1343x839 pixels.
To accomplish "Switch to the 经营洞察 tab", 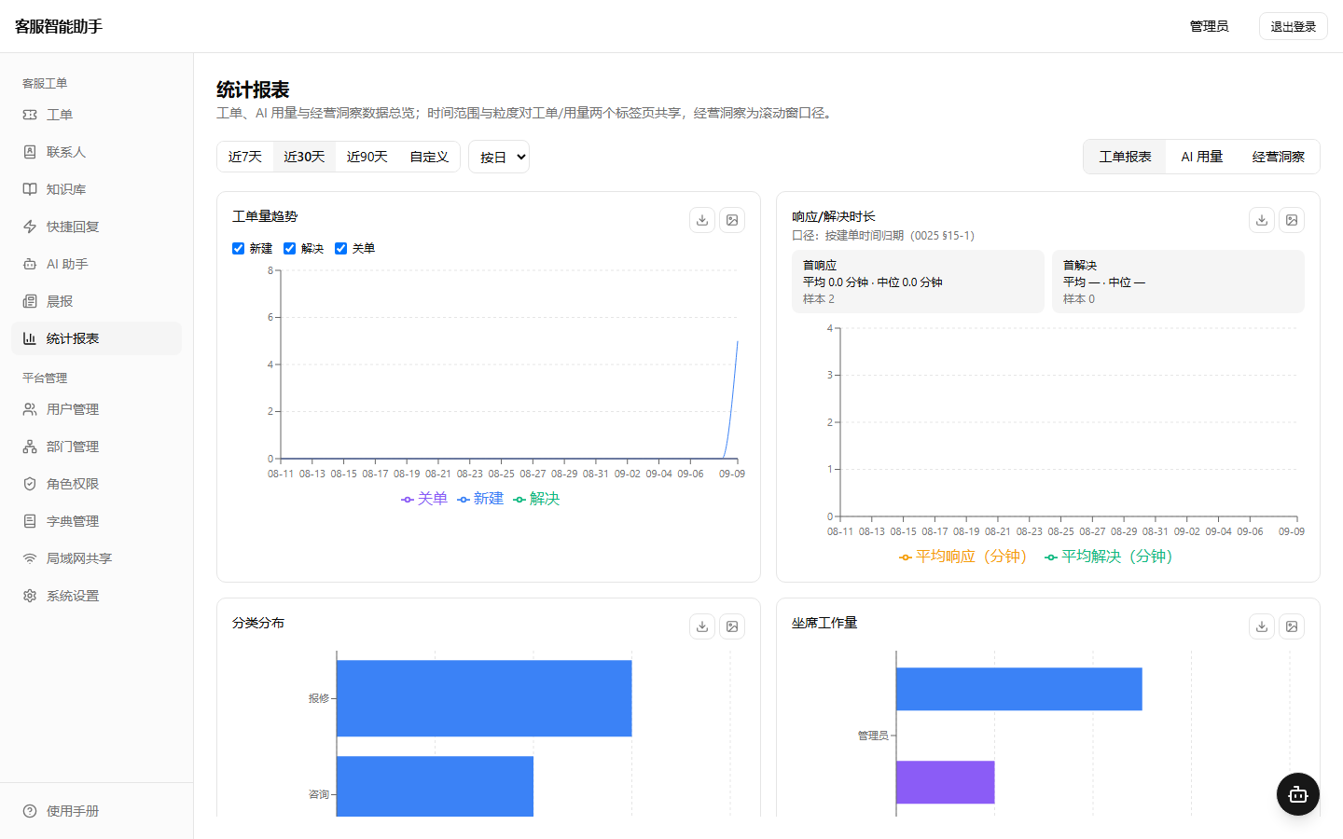I will coord(1278,157).
